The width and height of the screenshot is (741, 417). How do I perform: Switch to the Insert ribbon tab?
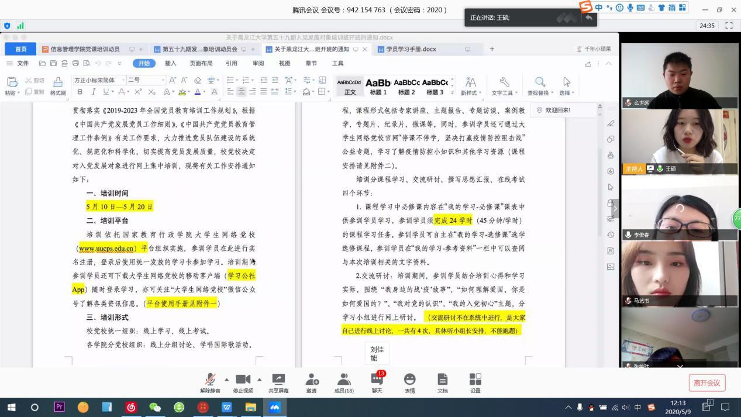coord(170,63)
